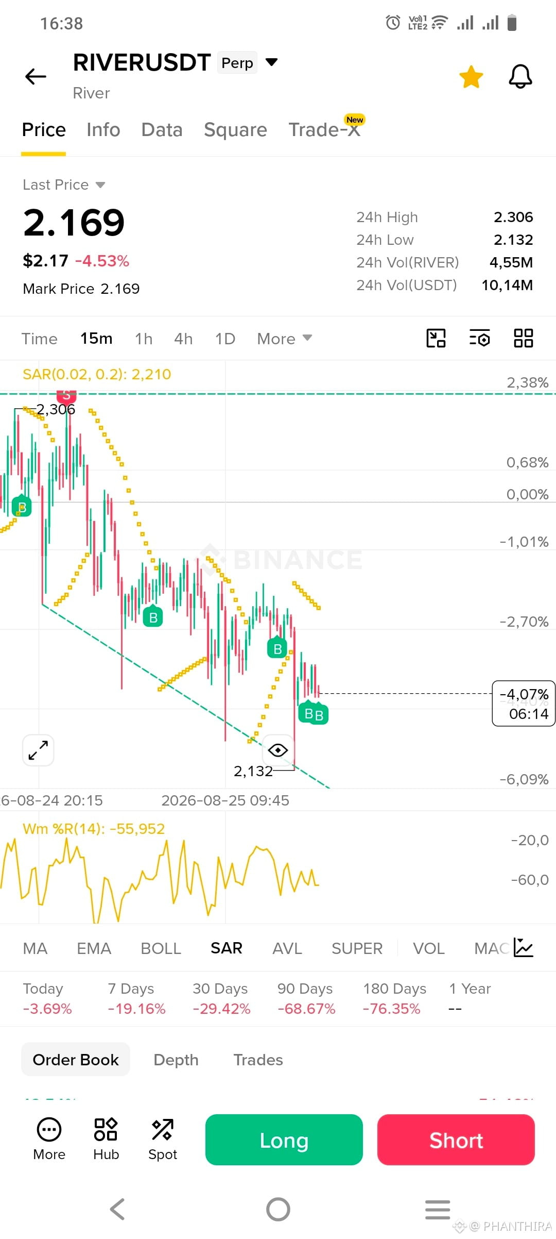Open the More options icon
This screenshot has width=556, height=1239.
pos(49,1140)
